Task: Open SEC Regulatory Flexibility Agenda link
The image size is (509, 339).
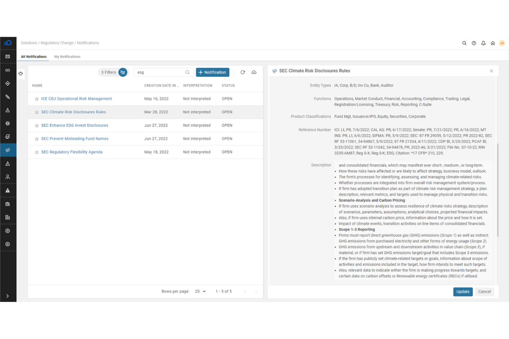Action: click(x=72, y=152)
